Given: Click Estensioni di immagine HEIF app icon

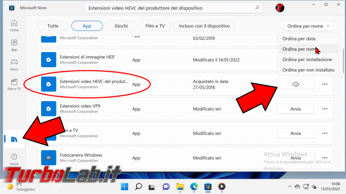Looking at the screenshot, I should pos(48,60).
